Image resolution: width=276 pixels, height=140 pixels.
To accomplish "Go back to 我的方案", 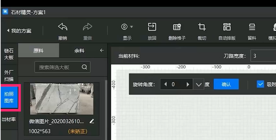I will click(x=19, y=31).
